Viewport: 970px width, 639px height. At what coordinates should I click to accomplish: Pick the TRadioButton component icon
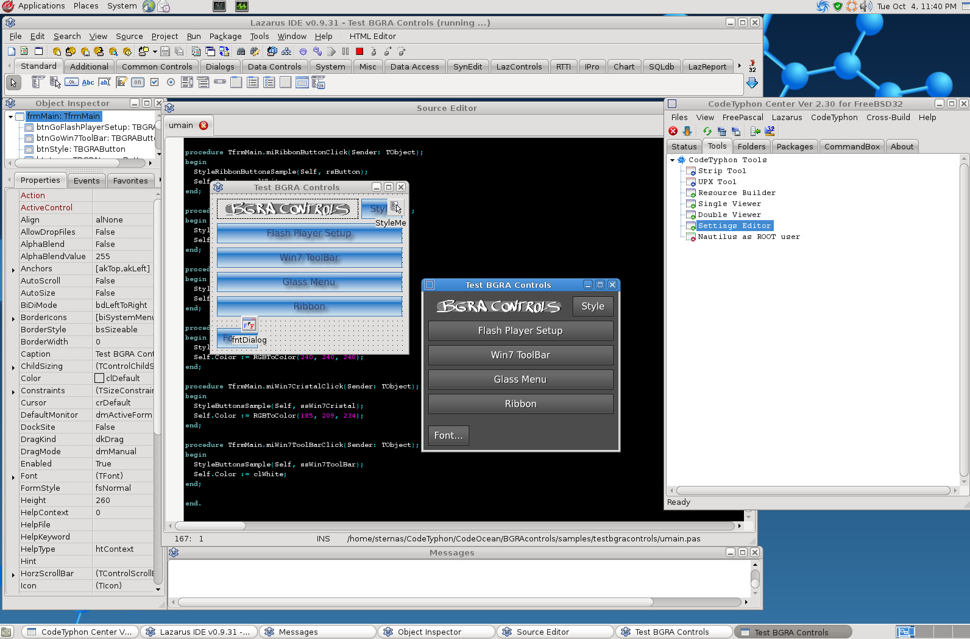(171, 82)
